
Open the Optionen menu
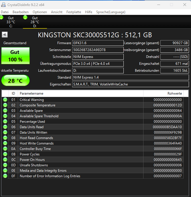click(40, 12)
